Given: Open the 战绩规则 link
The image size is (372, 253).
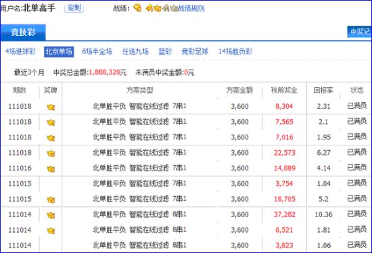Looking at the screenshot, I should (x=191, y=9).
